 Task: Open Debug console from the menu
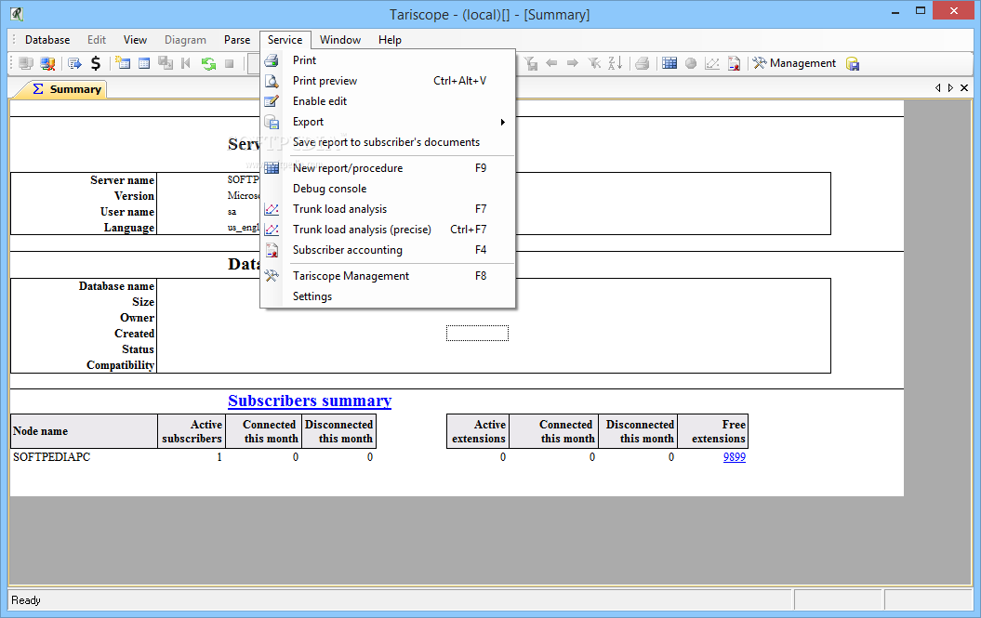point(388,189)
